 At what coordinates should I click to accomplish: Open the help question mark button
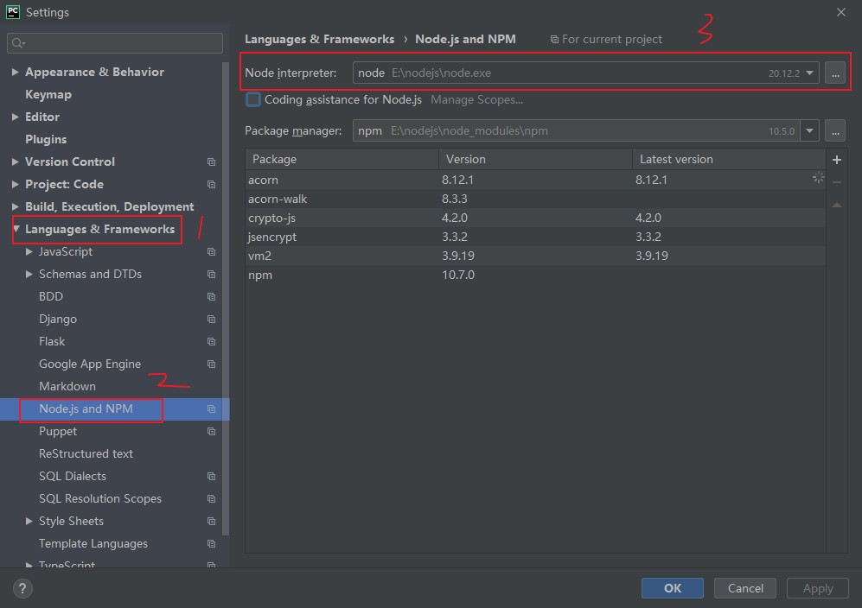(x=22, y=588)
